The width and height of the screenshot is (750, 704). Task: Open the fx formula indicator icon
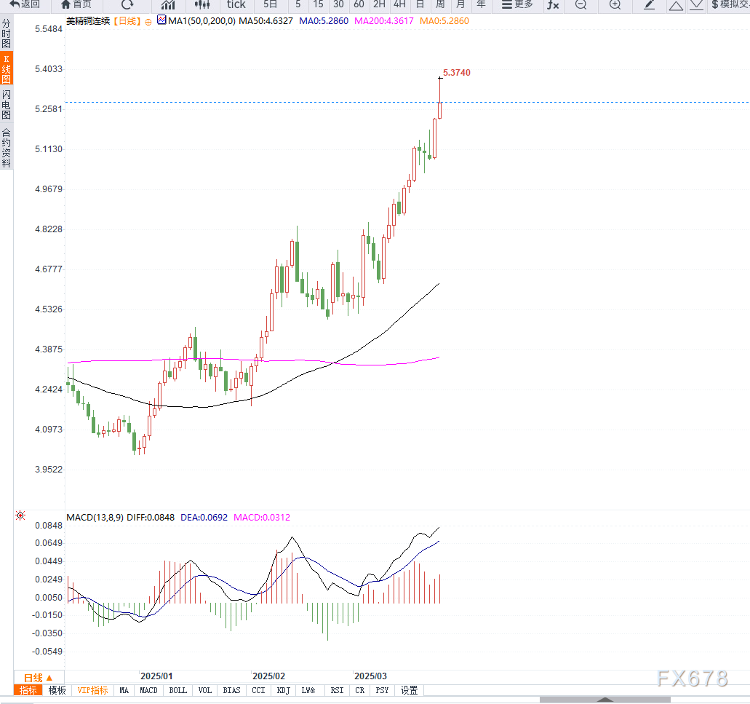pos(553,5)
